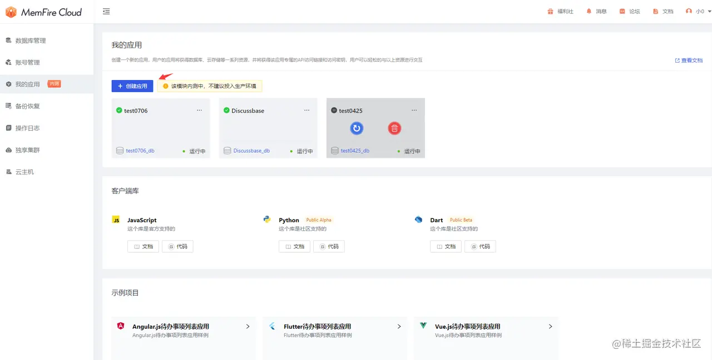Click the MemFire Cloud logo
The width and height of the screenshot is (712, 360).
click(x=44, y=12)
